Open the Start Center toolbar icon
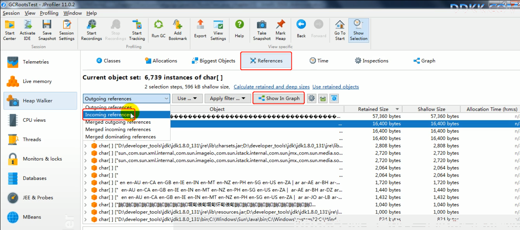Image resolution: width=520 pixels, height=230 pixels. coord(9,30)
